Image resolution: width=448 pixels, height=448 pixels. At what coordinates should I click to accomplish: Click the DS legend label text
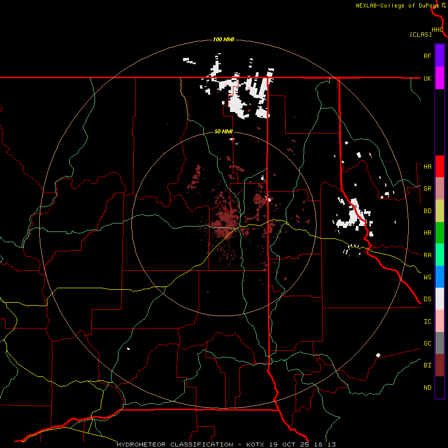pyautogui.click(x=427, y=299)
